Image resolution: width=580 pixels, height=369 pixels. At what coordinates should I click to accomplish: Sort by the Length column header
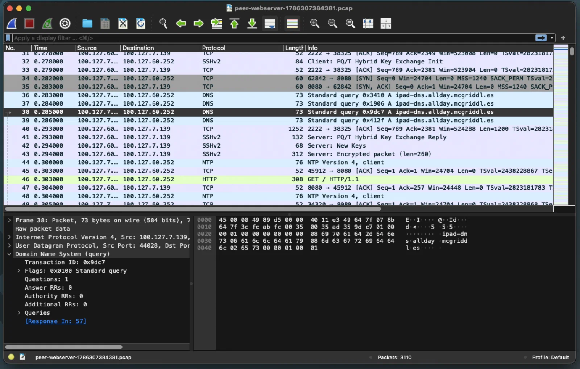click(294, 48)
